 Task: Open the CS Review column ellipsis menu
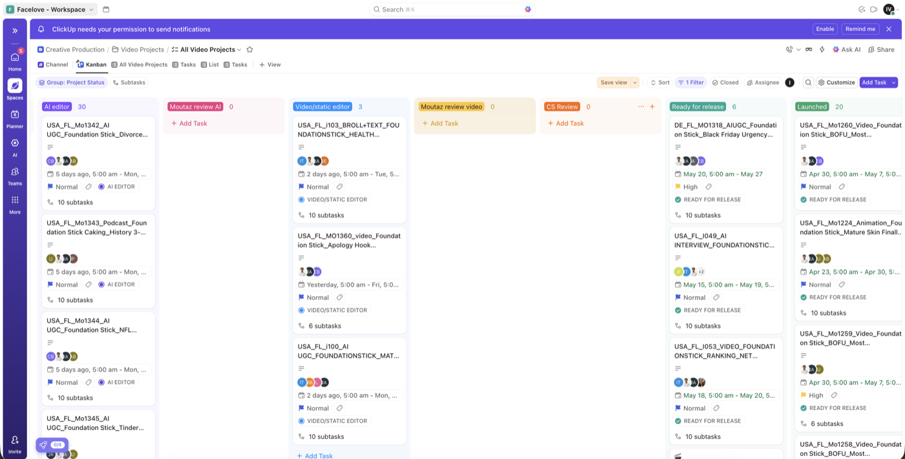[641, 107]
